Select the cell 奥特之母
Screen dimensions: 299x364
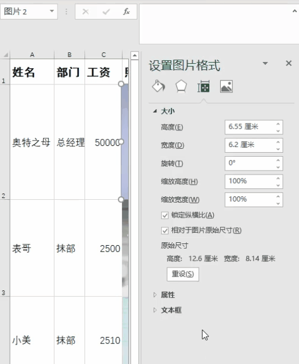pos(32,142)
